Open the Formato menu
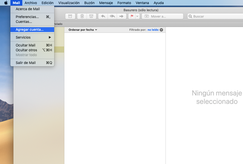 124,3
